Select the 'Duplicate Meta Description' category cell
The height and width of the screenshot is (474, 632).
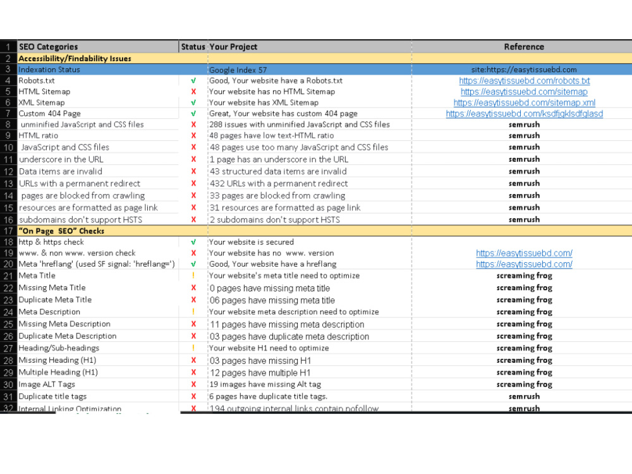click(x=97, y=336)
